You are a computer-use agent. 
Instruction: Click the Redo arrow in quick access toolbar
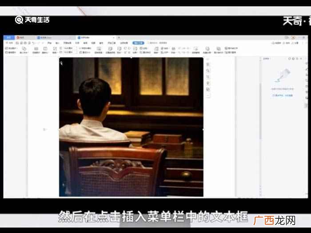(x=39, y=43)
